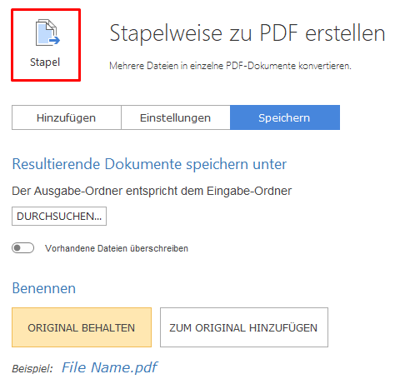
Task: Click the blue arrow on the Stapel icon
Action: tap(55, 41)
